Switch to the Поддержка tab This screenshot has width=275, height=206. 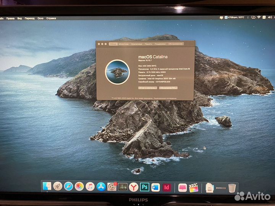pos(160,44)
